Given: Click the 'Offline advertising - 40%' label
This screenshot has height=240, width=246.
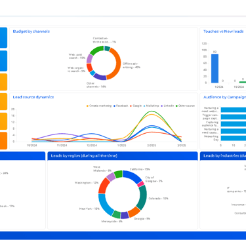Looking at the screenshot, I should (x=131, y=66).
